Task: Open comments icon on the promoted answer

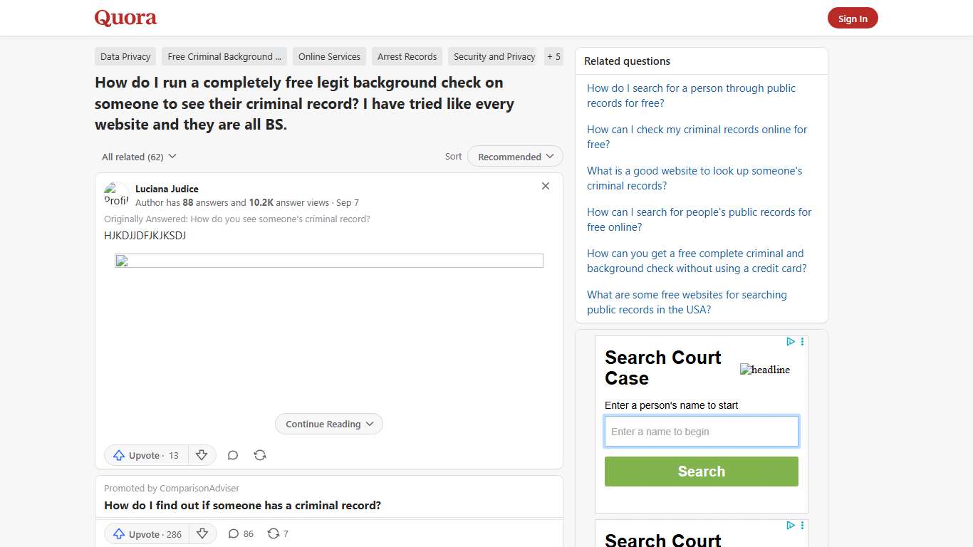Action: coord(234,533)
